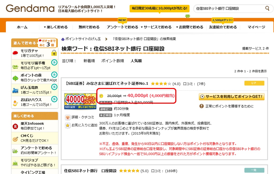The image size is (274, 174).
Task: Click the モリモリ選手権 mascot icon
Action: point(15,66)
